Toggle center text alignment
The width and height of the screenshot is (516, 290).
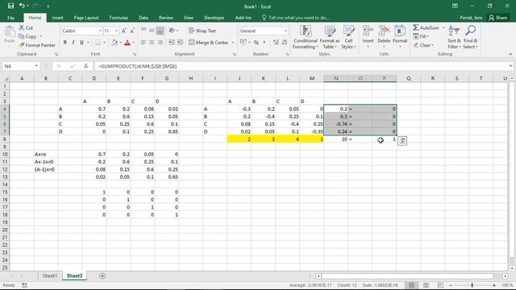[x=152, y=43]
